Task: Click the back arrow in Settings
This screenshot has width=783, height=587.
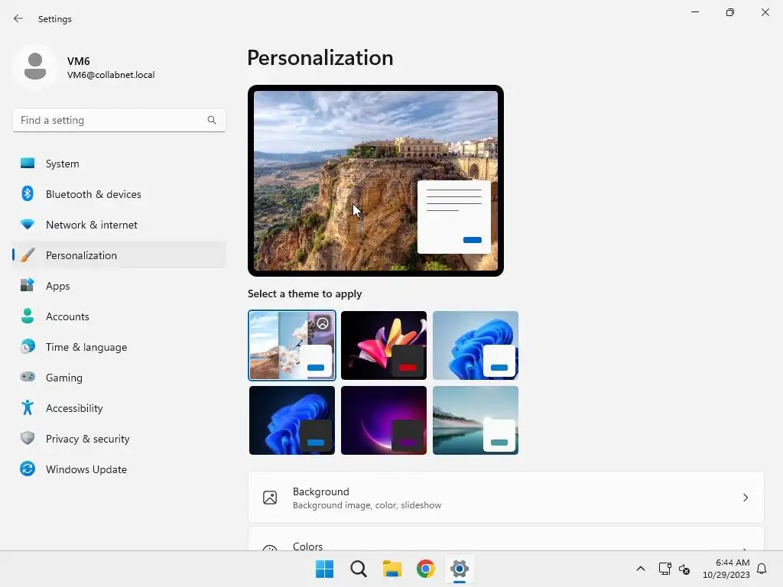Action: [x=18, y=18]
